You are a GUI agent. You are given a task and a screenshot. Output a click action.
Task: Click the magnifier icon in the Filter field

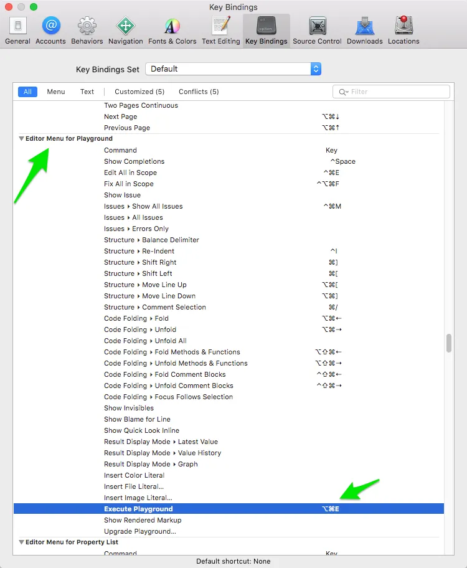(x=342, y=92)
